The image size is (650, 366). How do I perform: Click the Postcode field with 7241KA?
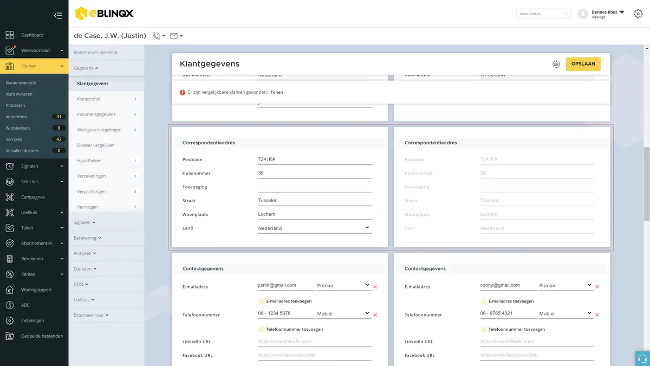(x=315, y=159)
